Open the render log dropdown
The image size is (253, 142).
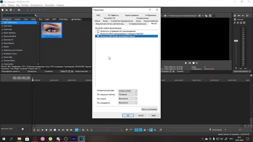pyautogui.click(x=128, y=103)
